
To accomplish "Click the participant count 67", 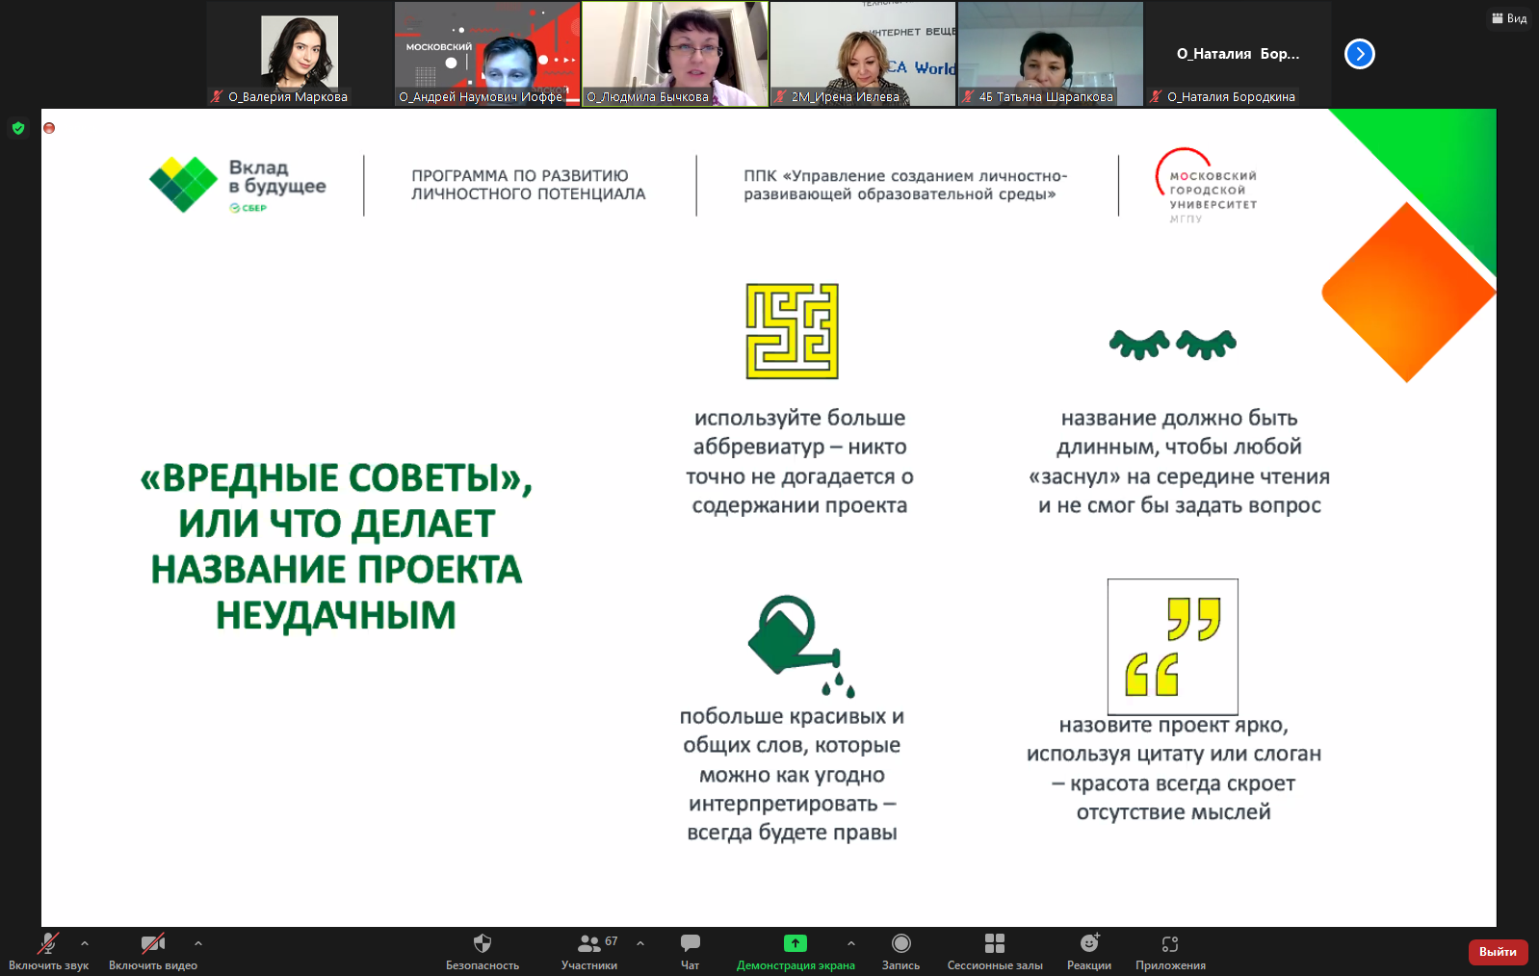I will pyautogui.click(x=612, y=941).
